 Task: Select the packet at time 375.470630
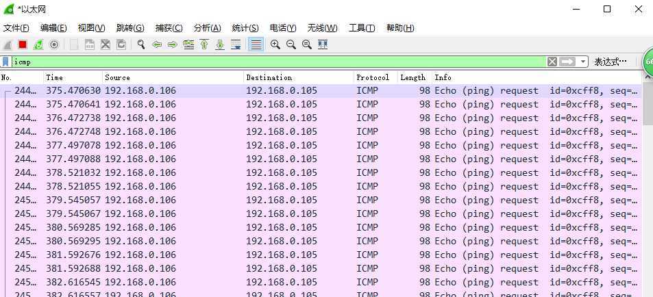[321, 91]
